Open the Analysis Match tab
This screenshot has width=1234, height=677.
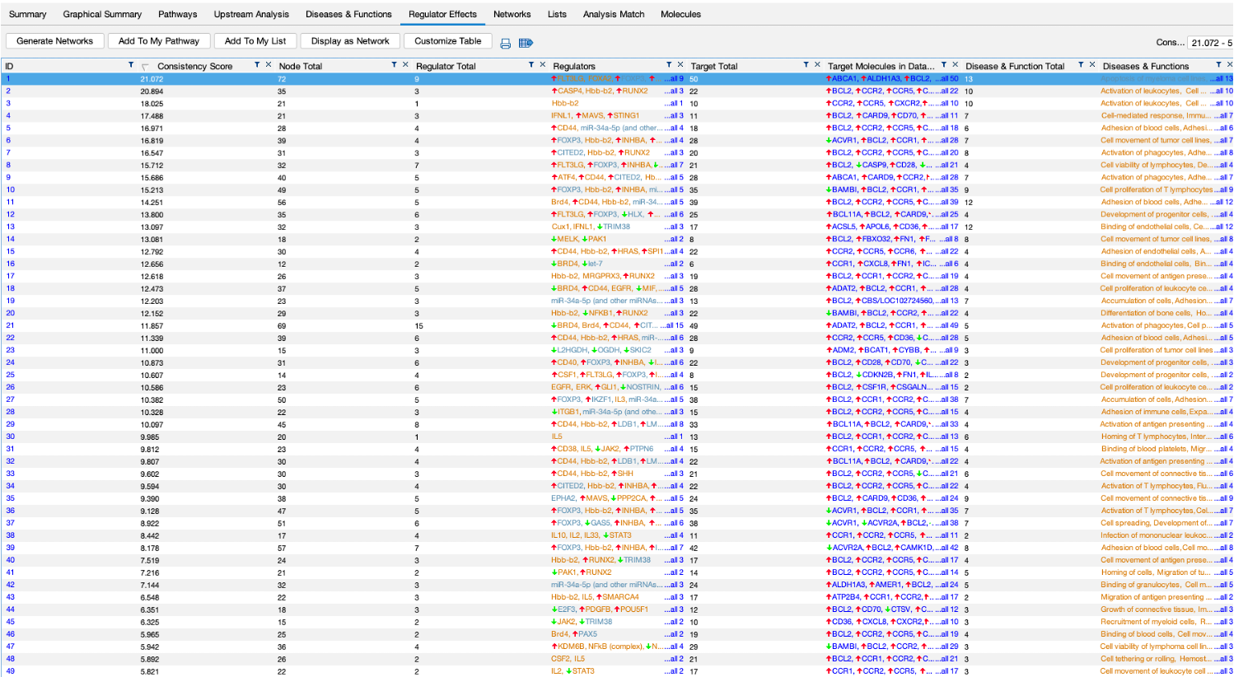613,14
